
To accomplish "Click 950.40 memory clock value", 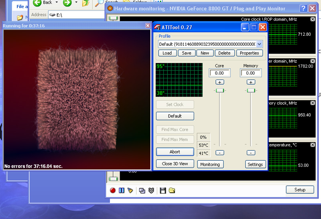I will point(305,115).
